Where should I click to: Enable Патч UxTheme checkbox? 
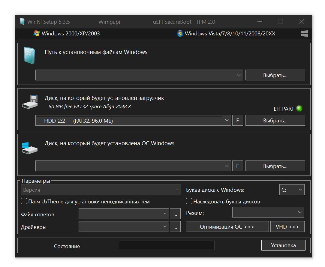pyautogui.click(x=24, y=201)
